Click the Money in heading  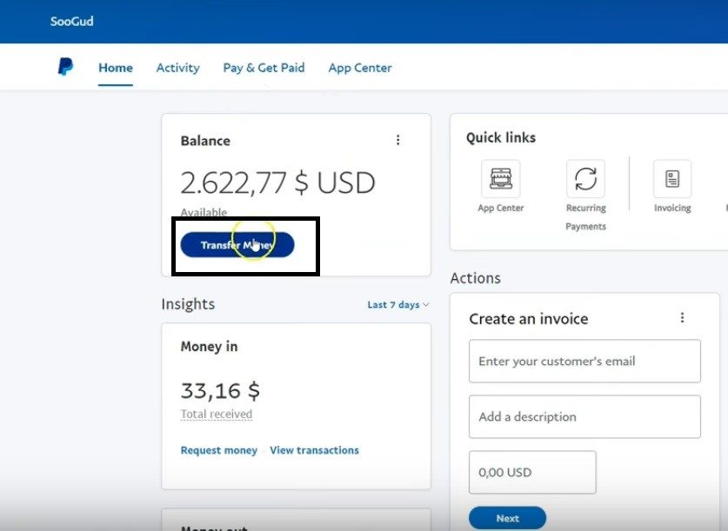[209, 347]
